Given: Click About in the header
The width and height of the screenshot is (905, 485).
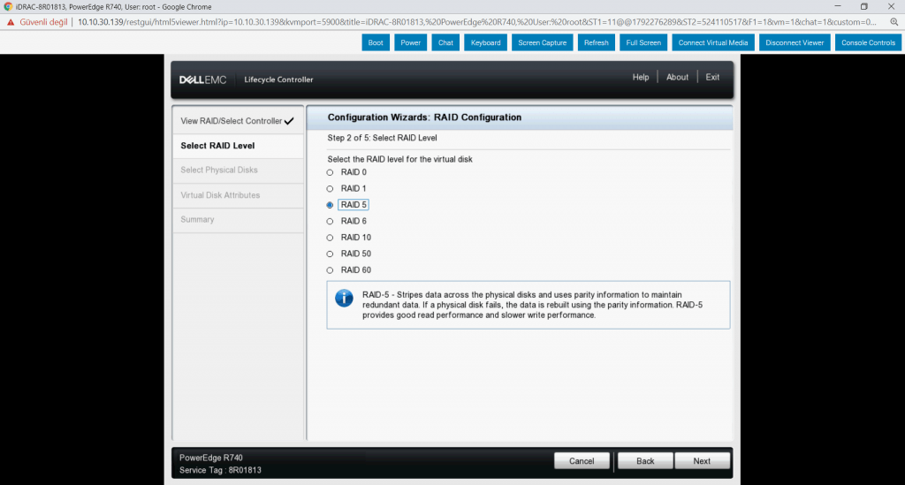Looking at the screenshot, I should pyautogui.click(x=677, y=78).
